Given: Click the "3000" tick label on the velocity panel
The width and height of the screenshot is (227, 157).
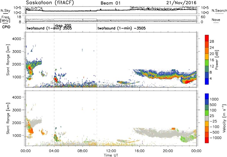Looking at the screenshot, I should [x=16, y=110].
